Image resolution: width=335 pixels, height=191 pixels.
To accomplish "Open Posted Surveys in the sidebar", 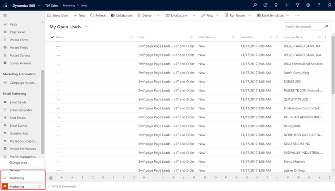I will pos(20,55).
